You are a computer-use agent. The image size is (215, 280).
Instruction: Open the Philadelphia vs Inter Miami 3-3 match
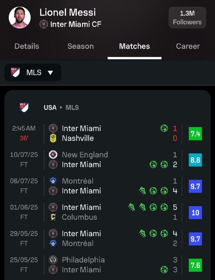click(x=106, y=265)
